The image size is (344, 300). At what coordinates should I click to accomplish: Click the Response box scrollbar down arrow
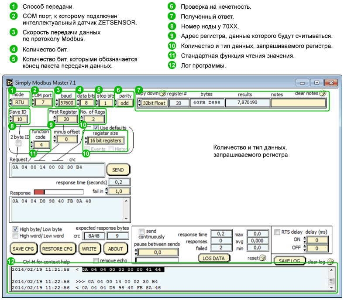tap(126, 218)
